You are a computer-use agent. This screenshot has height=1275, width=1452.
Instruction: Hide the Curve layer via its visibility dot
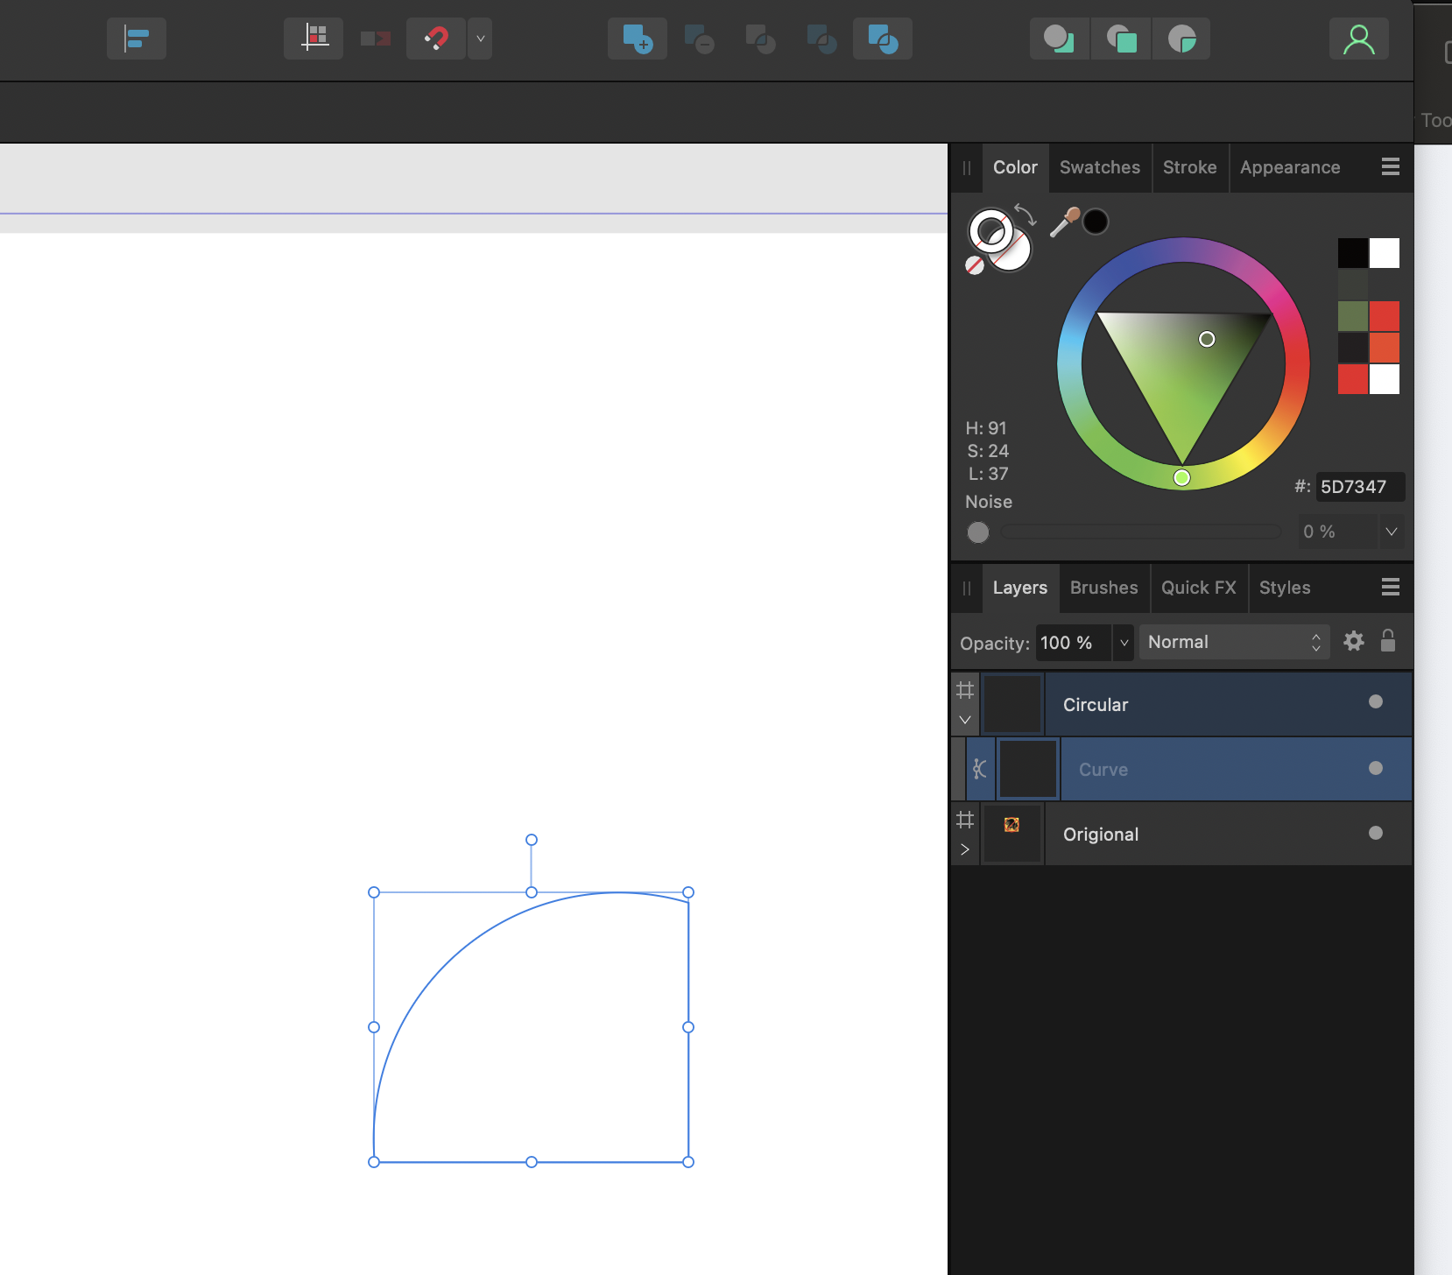(x=1376, y=768)
